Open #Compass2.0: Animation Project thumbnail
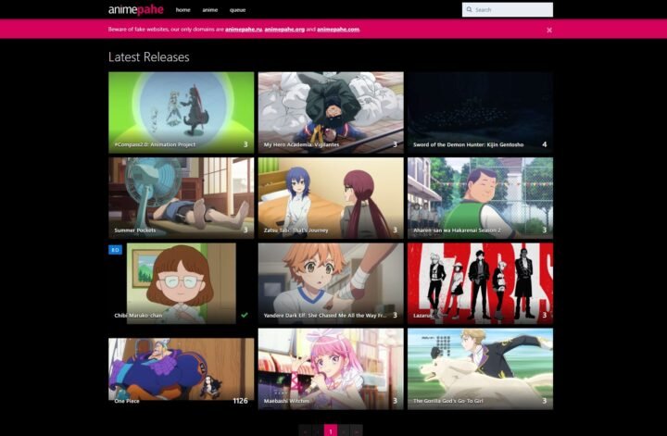Viewport: 667px width, 436px height. pyautogui.click(x=182, y=112)
